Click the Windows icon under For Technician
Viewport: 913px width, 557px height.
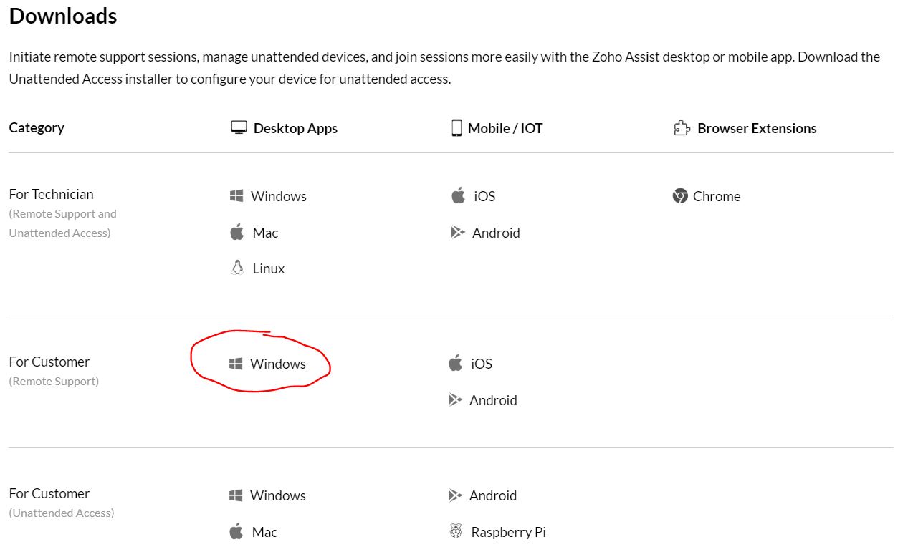[236, 195]
